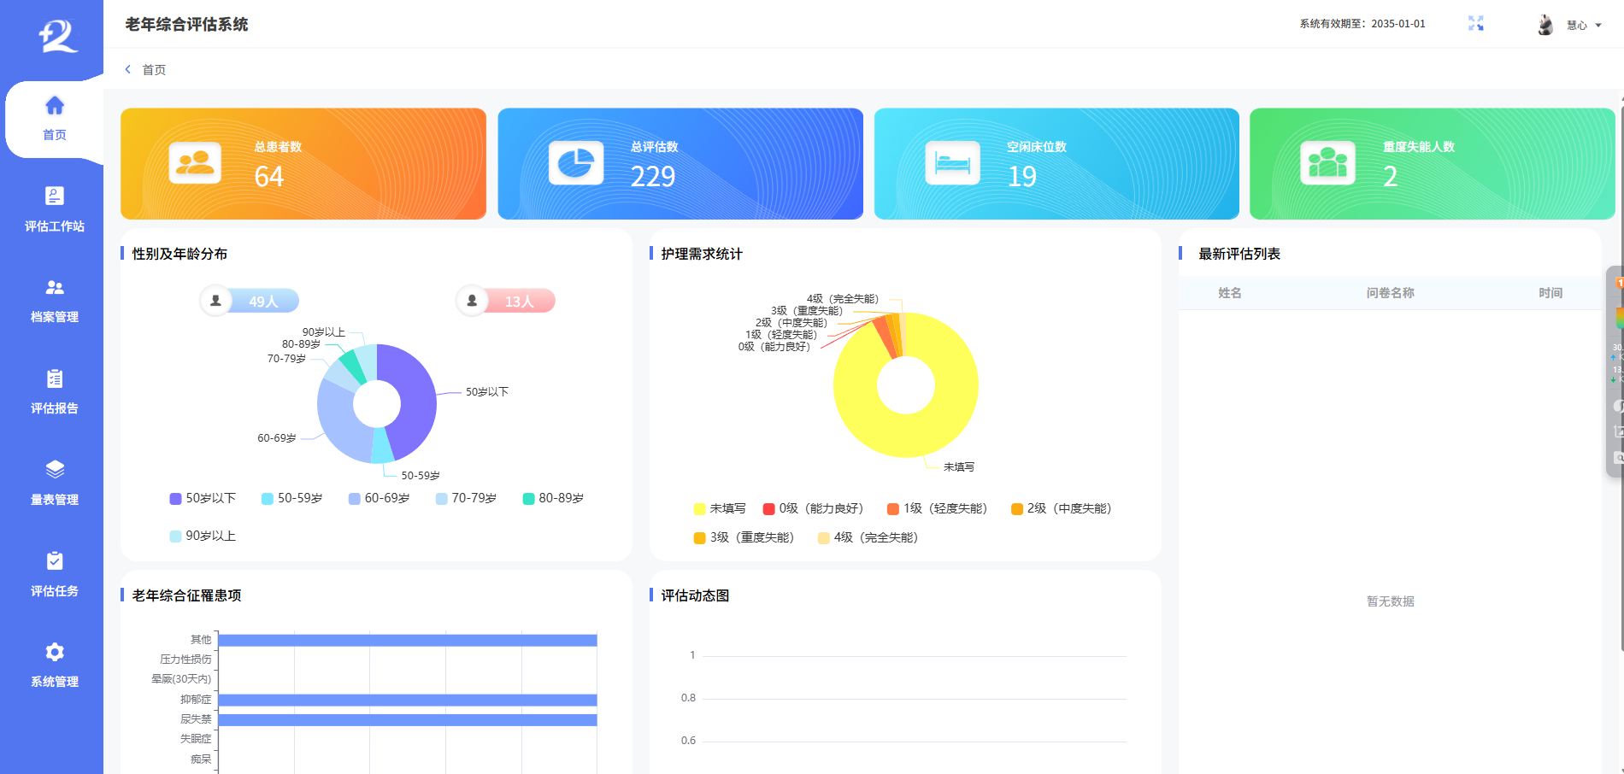Open 系统管理 gear icon
The image size is (1624, 774).
tap(55, 653)
